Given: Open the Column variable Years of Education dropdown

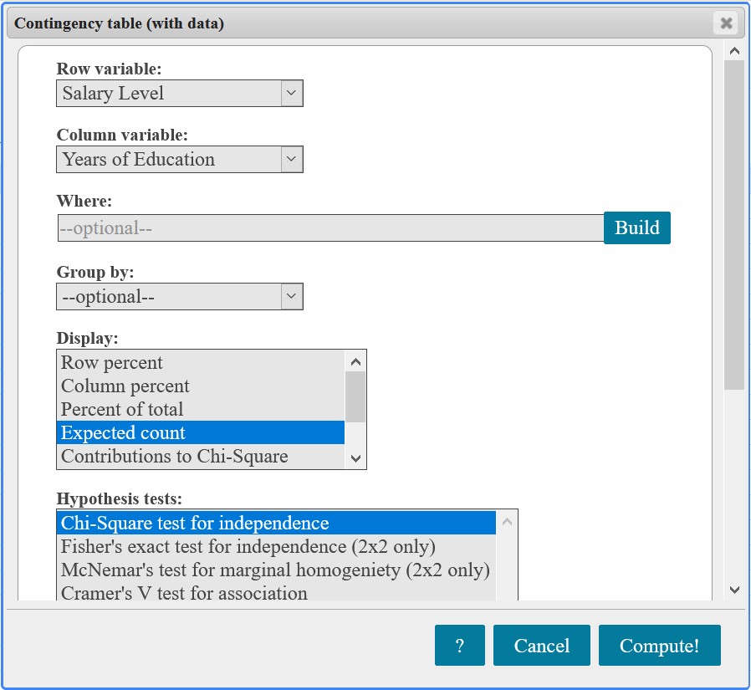Looking at the screenshot, I should tap(180, 160).
